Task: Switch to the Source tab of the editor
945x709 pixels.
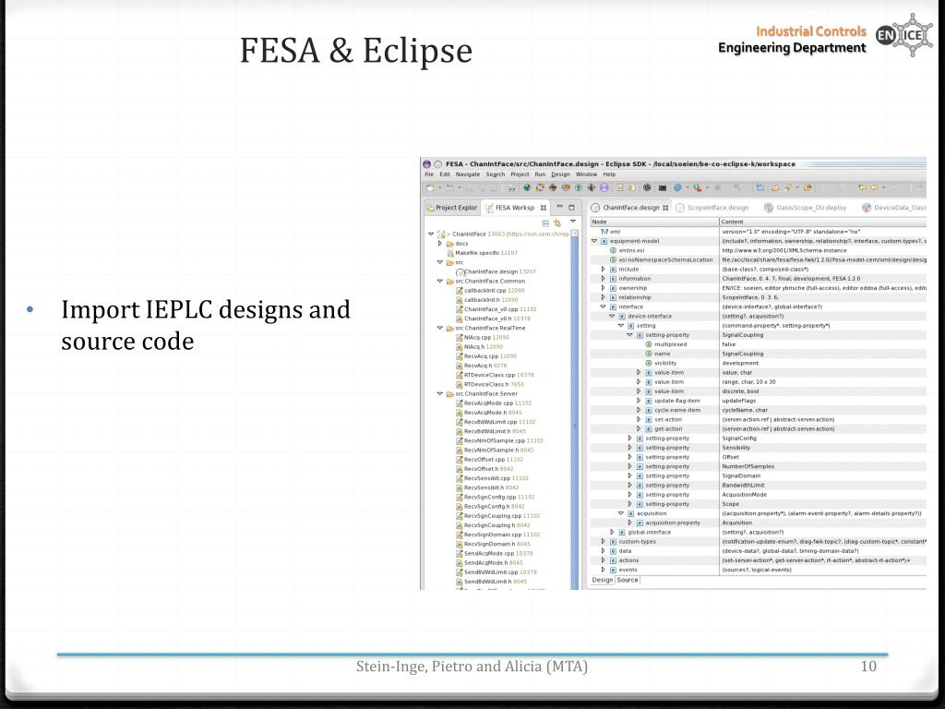Action: point(628,580)
